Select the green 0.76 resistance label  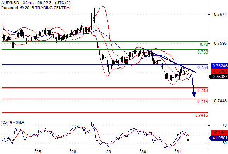click(x=204, y=44)
